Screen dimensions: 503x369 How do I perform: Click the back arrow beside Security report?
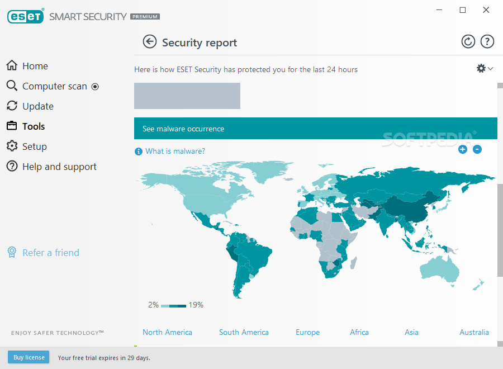coord(149,42)
